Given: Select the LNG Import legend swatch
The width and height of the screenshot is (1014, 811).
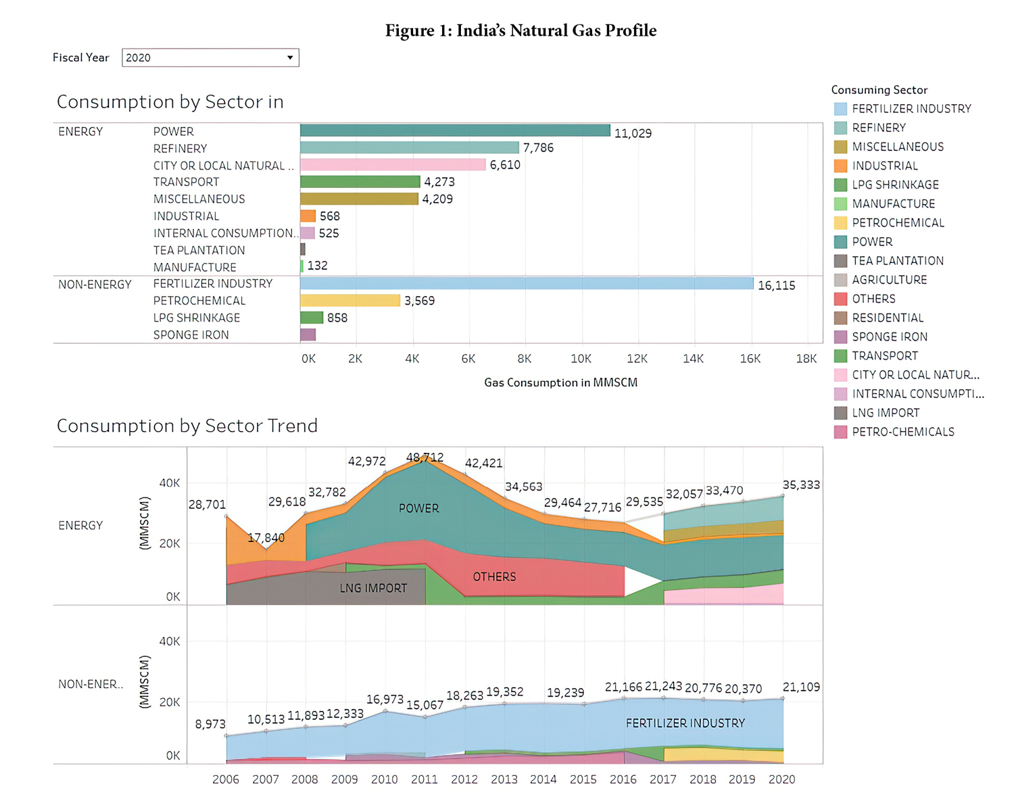Looking at the screenshot, I should 840,413.
